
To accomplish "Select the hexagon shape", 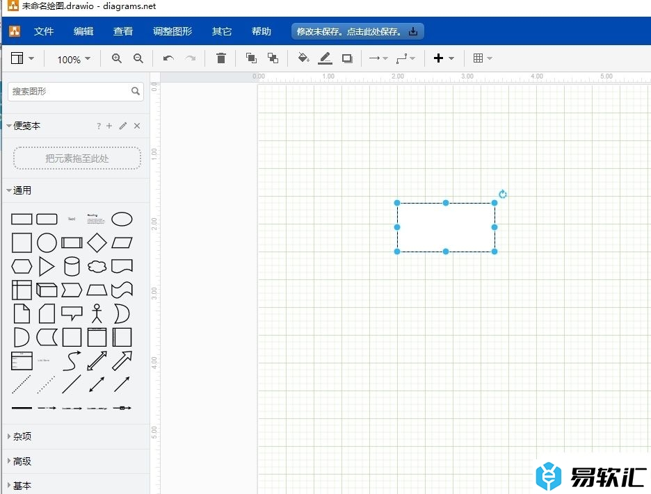I will (x=22, y=266).
